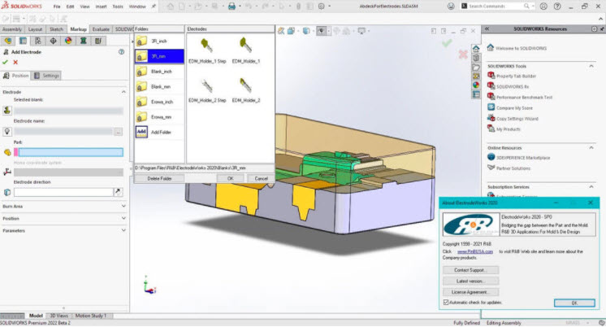This screenshot has width=606, height=327.
Task: Click the highlighted Part input field
Action: coord(68,151)
